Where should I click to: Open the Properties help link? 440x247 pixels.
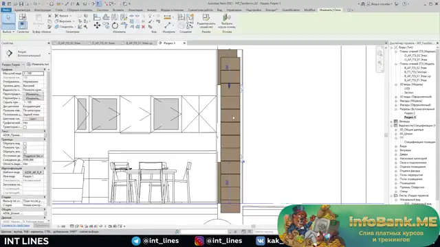click(x=16, y=226)
